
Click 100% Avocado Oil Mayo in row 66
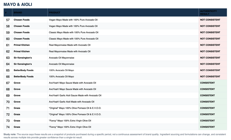click(61, 76)
